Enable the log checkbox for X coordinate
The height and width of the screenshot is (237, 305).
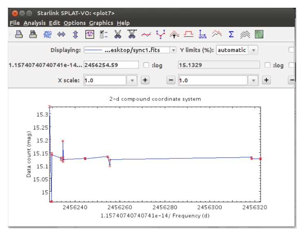pos(147,65)
